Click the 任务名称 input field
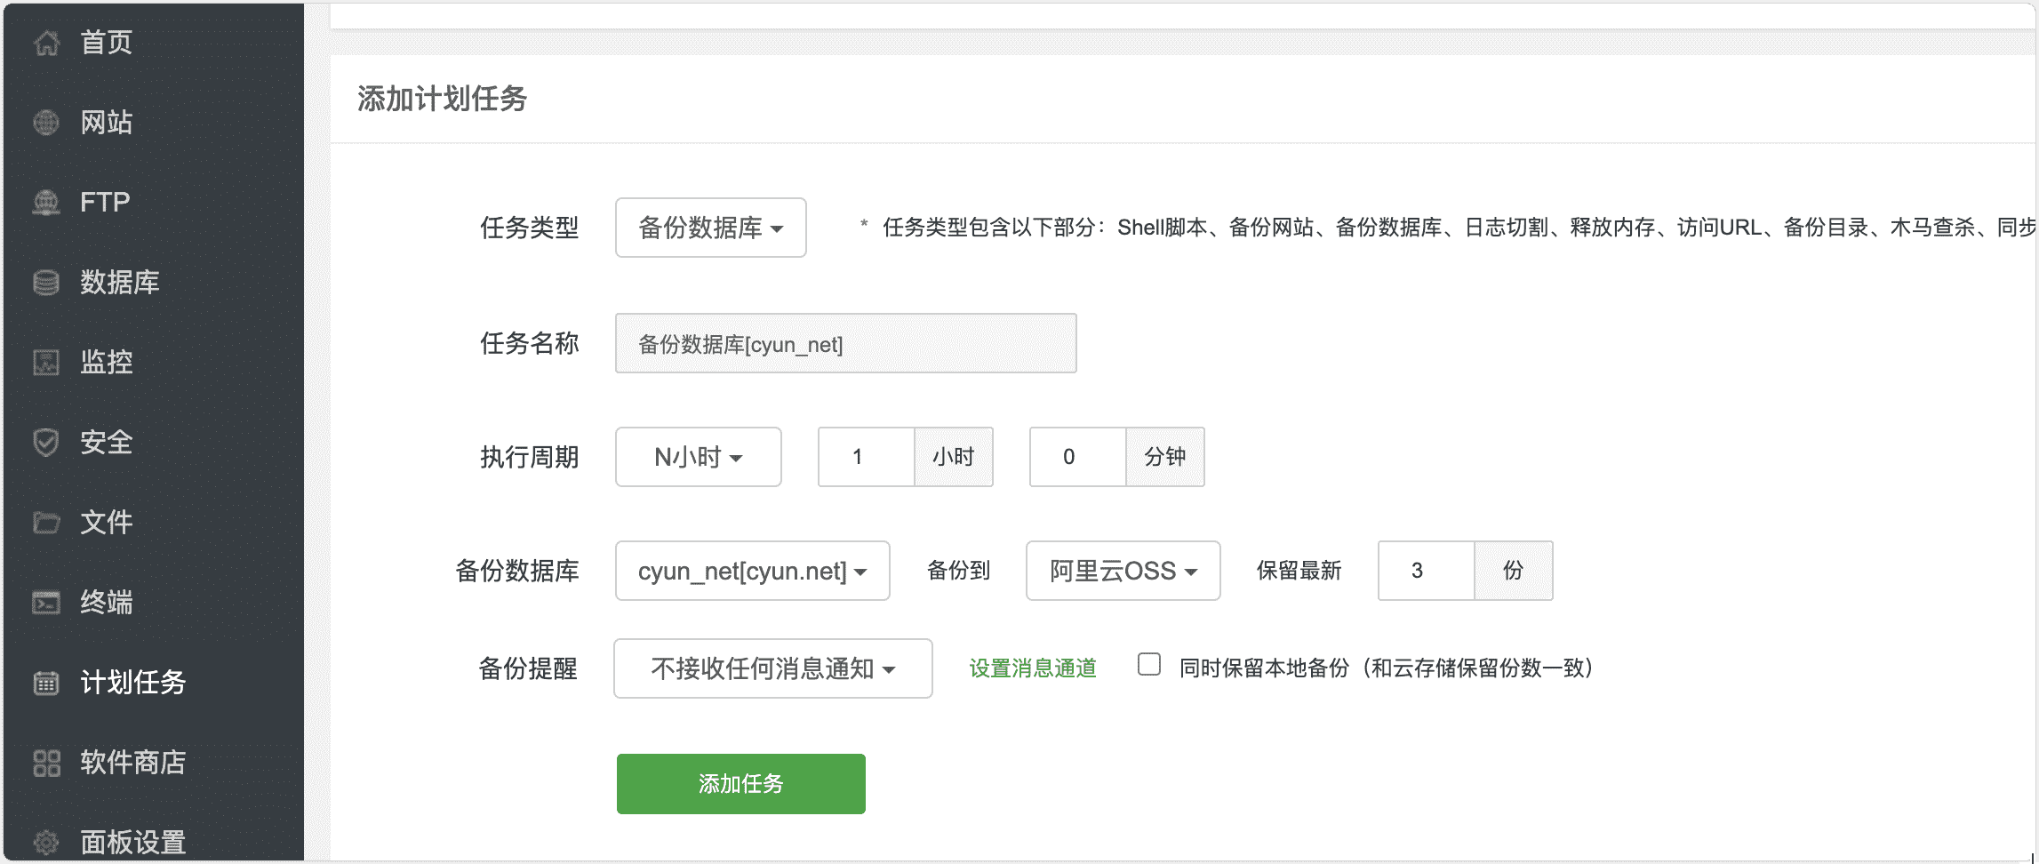Screen dimensions: 2039x864 pos(845,344)
